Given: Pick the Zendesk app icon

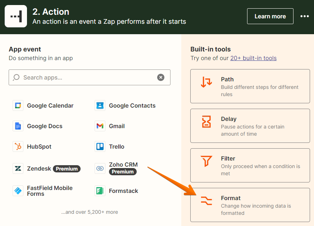Looking at the screenshot, I should (x=18, y=168).
